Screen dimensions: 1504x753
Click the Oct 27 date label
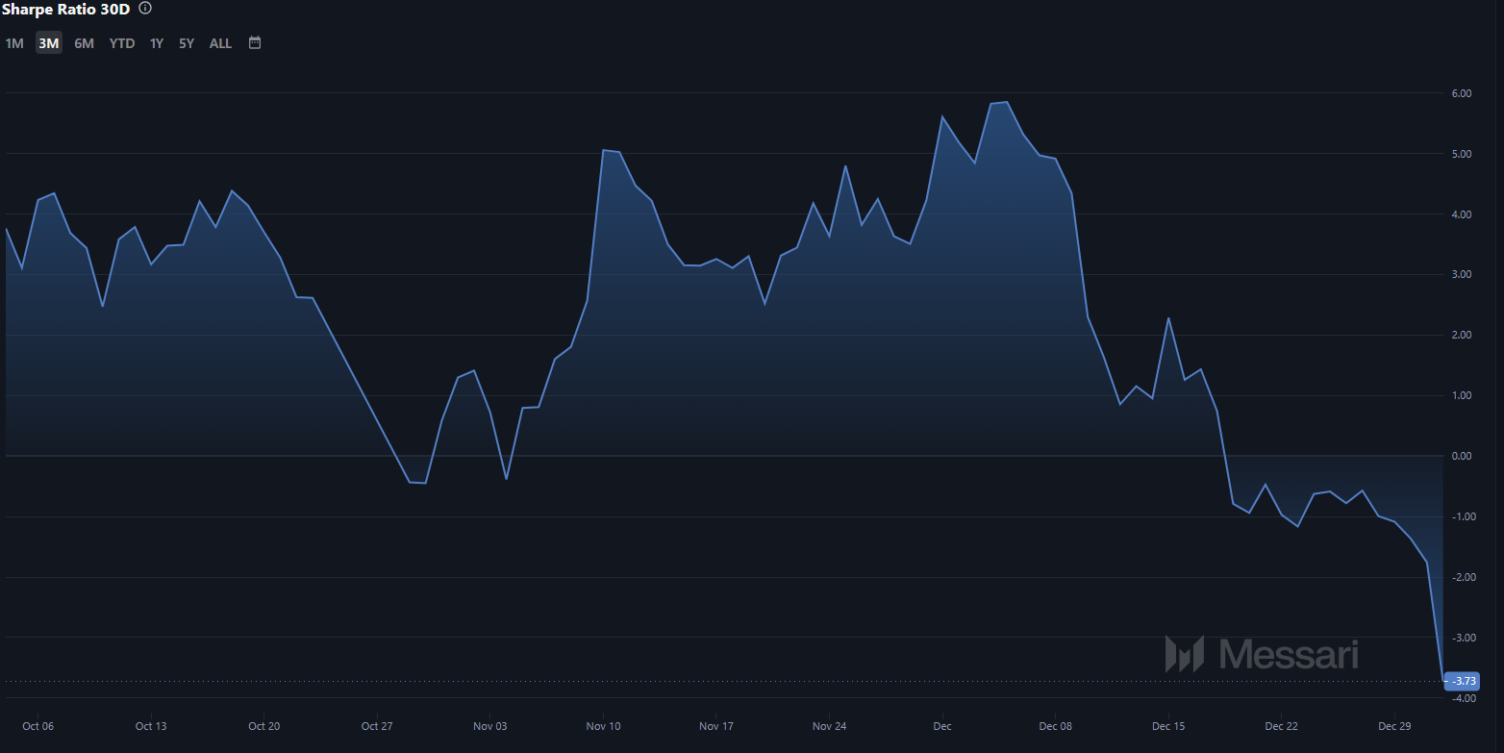[377, 726]
